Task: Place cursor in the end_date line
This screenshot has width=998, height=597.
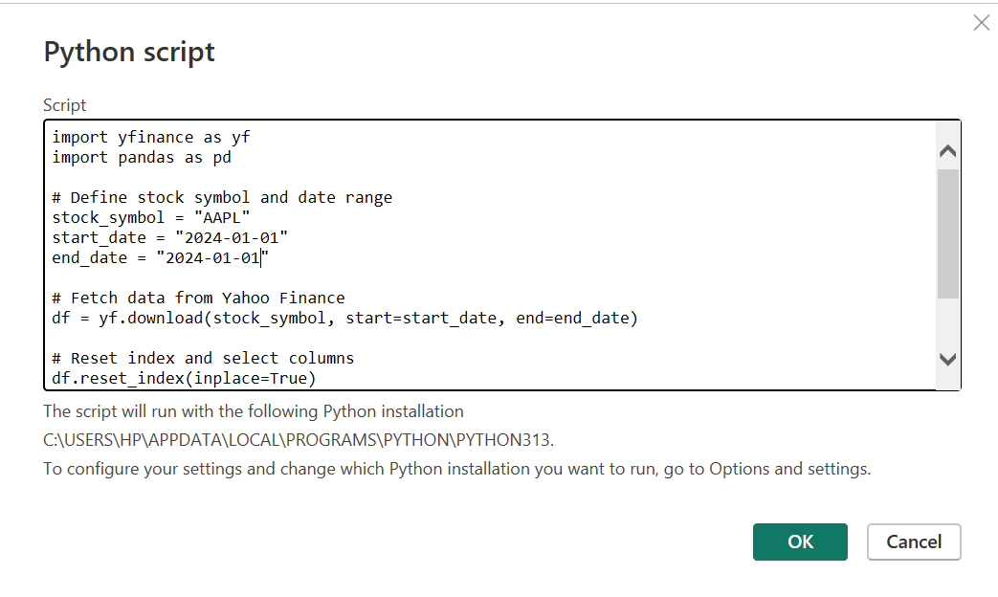Action: click(160, 257)
